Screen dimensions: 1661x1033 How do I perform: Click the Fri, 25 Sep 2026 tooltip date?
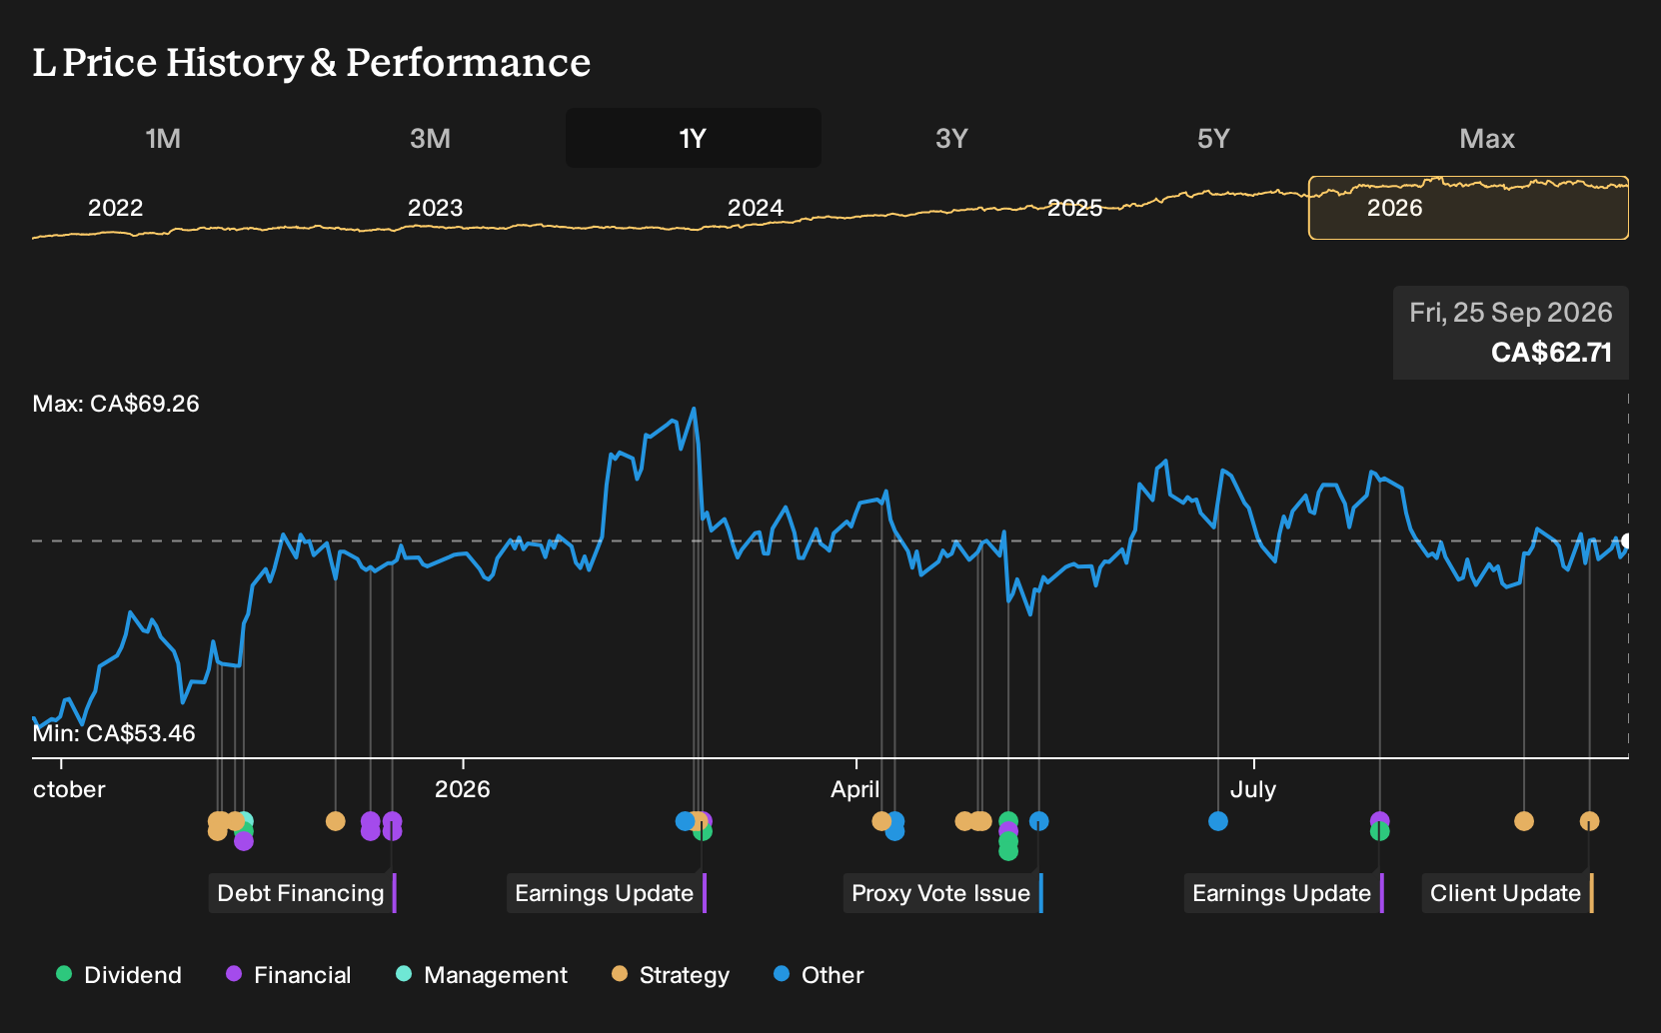(x=1510, y=313)
